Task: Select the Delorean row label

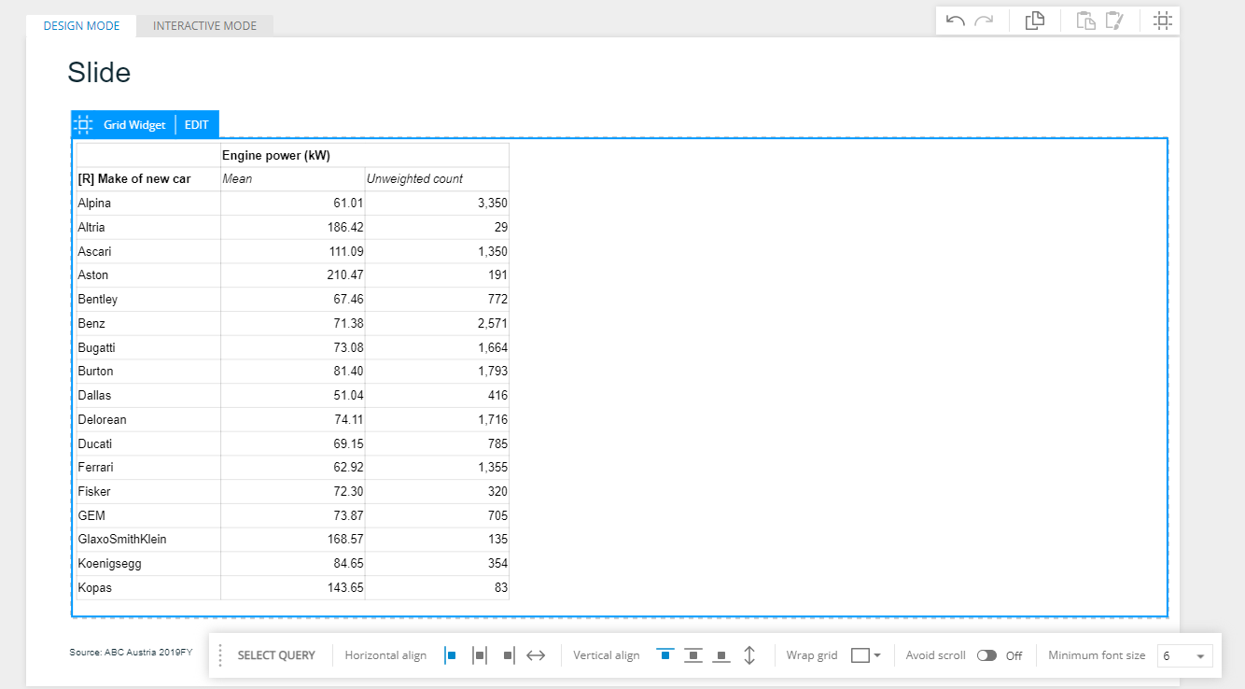Action: pyautogui.click(x=103, y=419)
